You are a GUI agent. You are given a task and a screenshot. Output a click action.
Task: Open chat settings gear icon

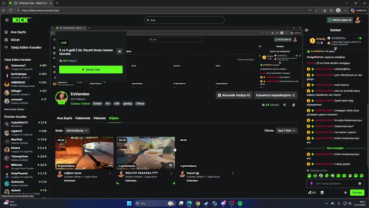pos(345,193)
